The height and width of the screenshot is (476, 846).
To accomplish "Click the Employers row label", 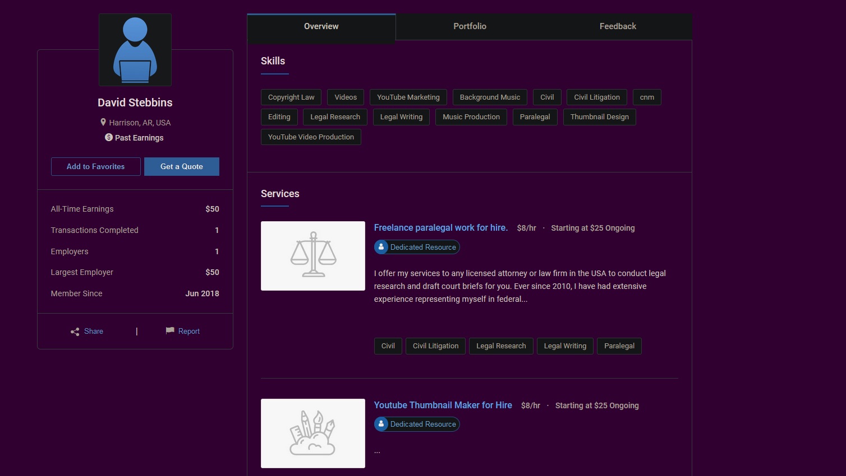I will click(70, 251).
